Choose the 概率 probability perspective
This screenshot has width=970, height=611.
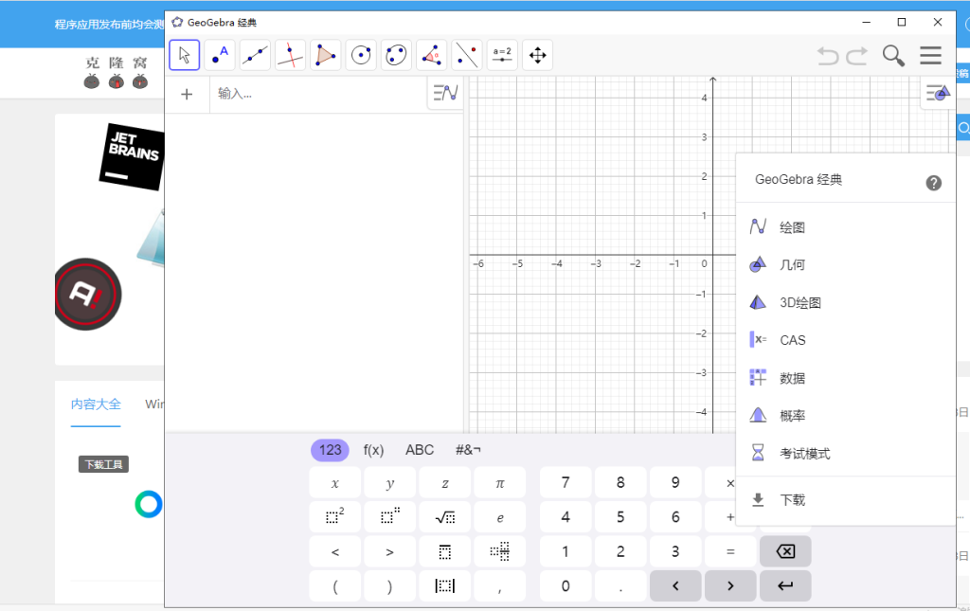point(846,416)
